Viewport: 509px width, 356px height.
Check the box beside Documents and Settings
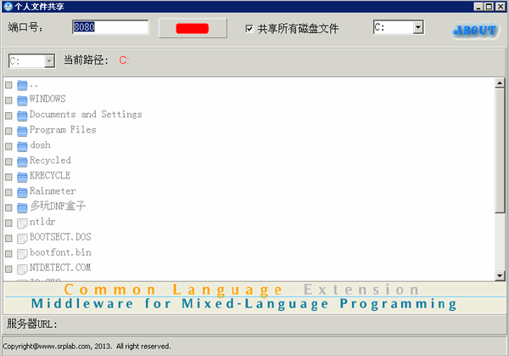click(8, 116)
